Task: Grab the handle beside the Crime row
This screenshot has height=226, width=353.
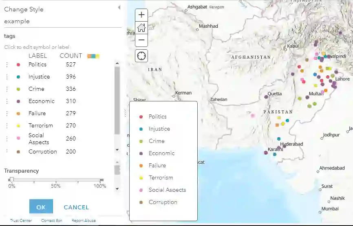Action: [x=7, y=89]
